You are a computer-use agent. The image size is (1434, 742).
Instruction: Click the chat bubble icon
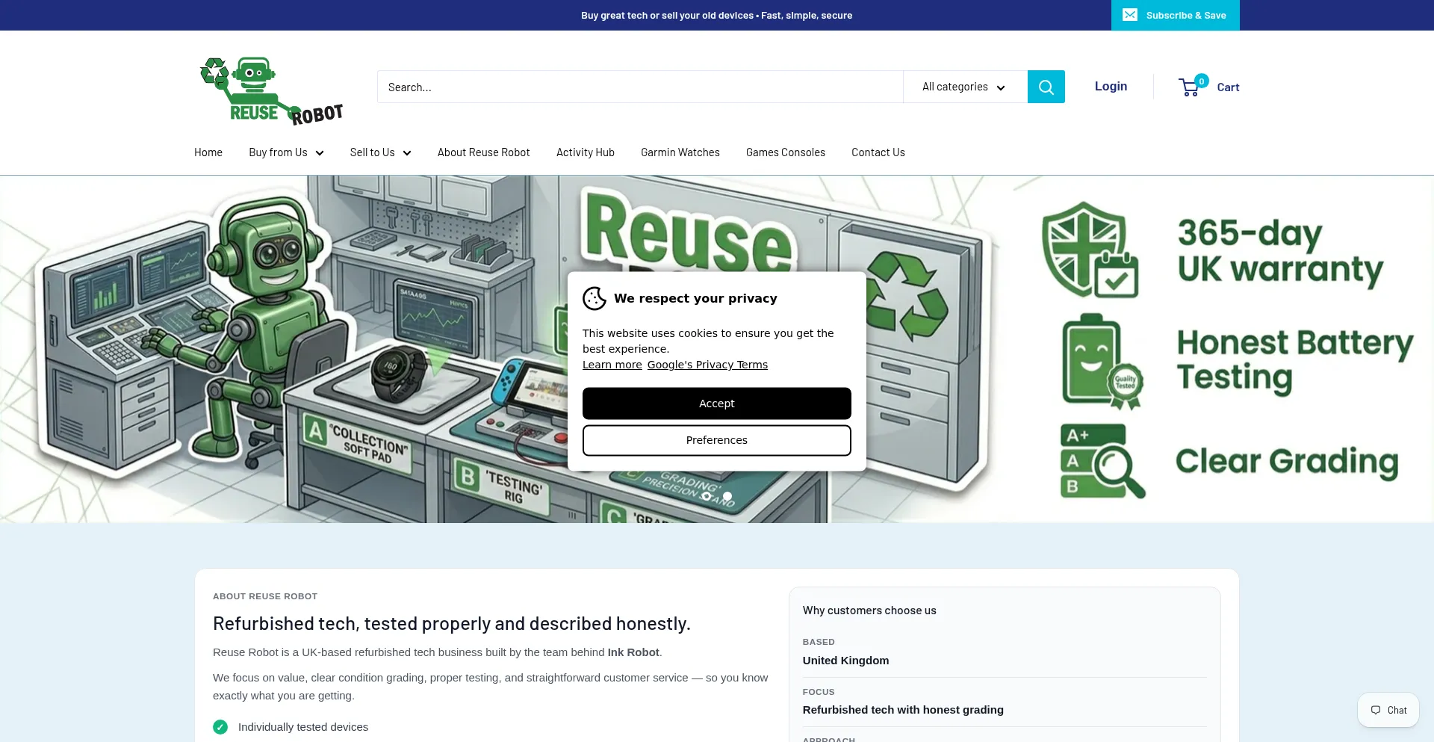click(1376, 710)
